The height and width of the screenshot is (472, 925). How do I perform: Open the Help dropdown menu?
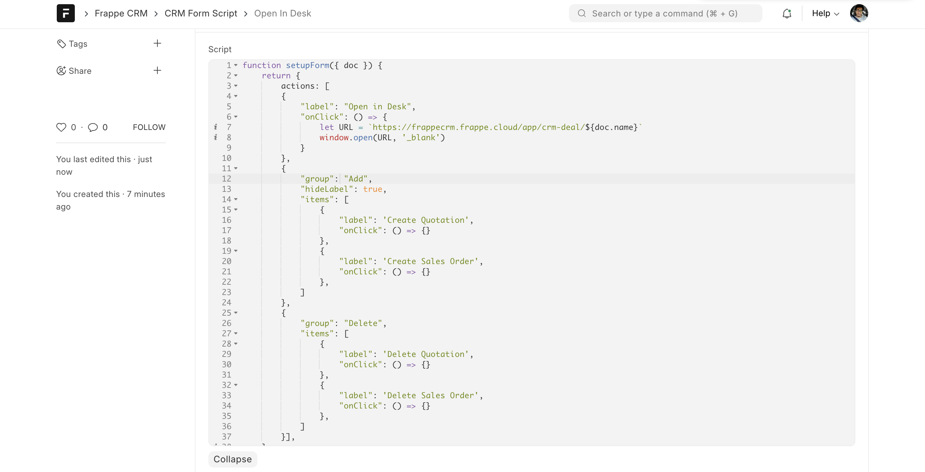click(x=825, y=13)
